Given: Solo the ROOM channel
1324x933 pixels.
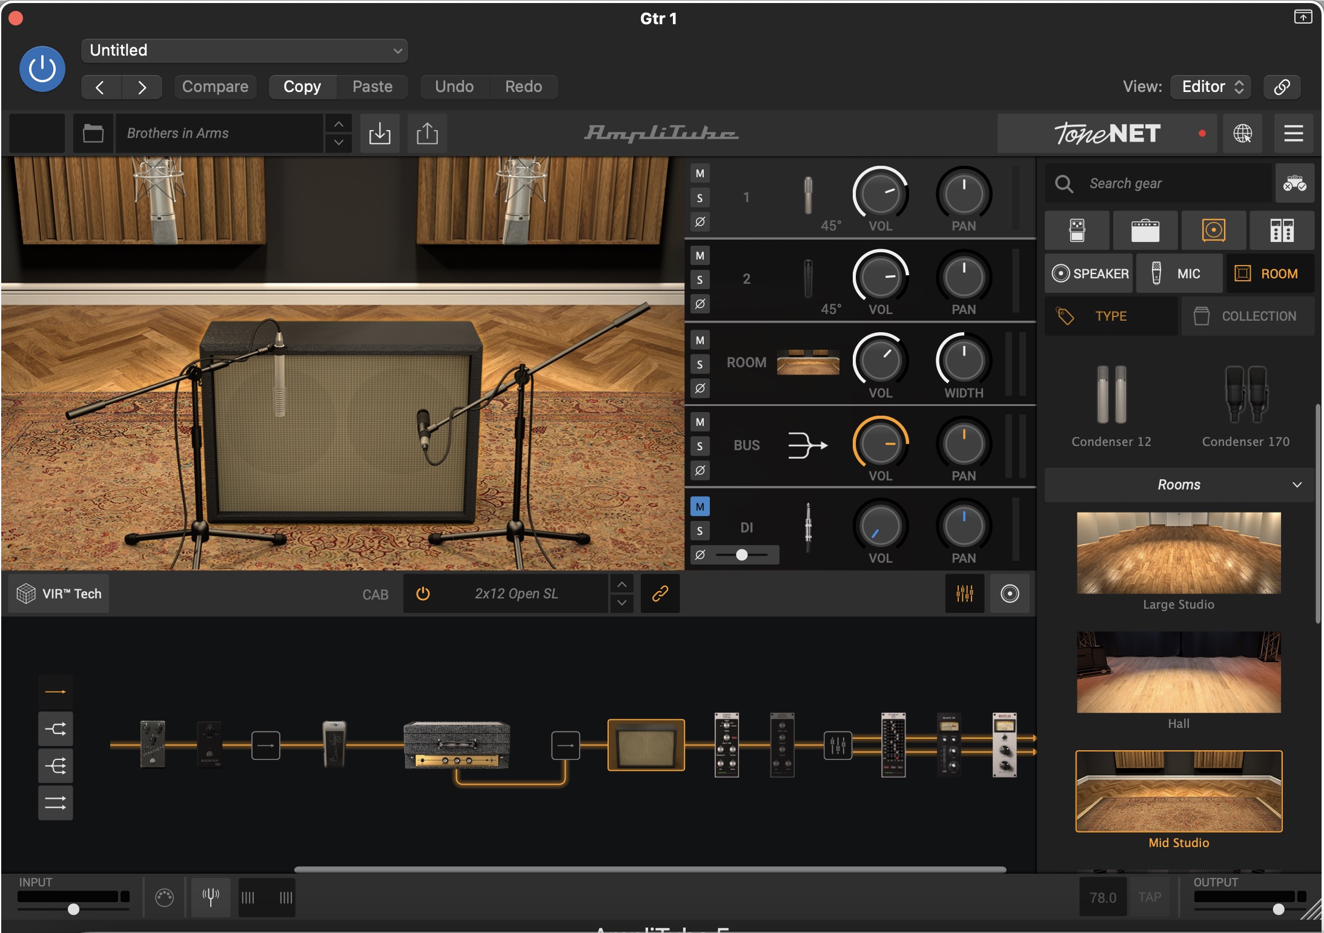Looking at the screenshot, I should [x=700, y=364].
